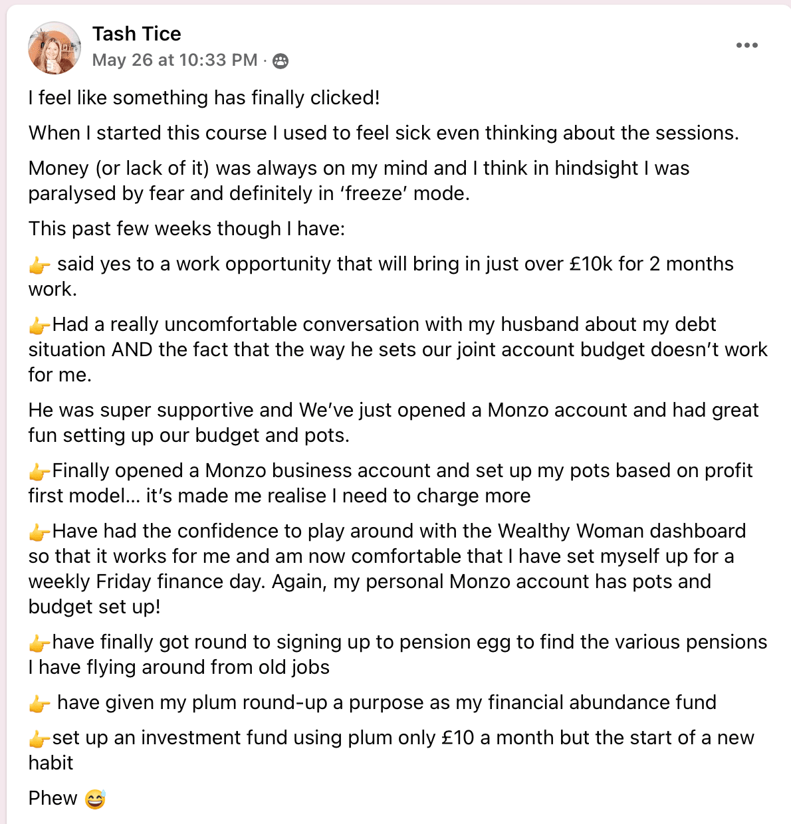791x824 pixels.
Task: Click the May 26 at 10:33 PM timestamp
Action: point(174,60)
